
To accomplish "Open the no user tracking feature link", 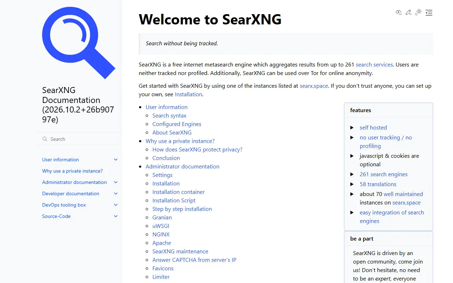I will tap(386, 142).
